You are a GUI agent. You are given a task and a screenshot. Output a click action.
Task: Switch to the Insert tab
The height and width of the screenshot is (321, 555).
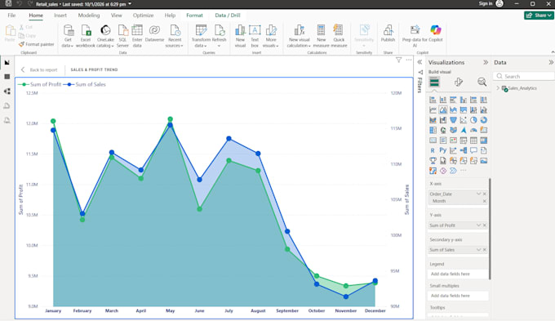click(x=60, y=16)
